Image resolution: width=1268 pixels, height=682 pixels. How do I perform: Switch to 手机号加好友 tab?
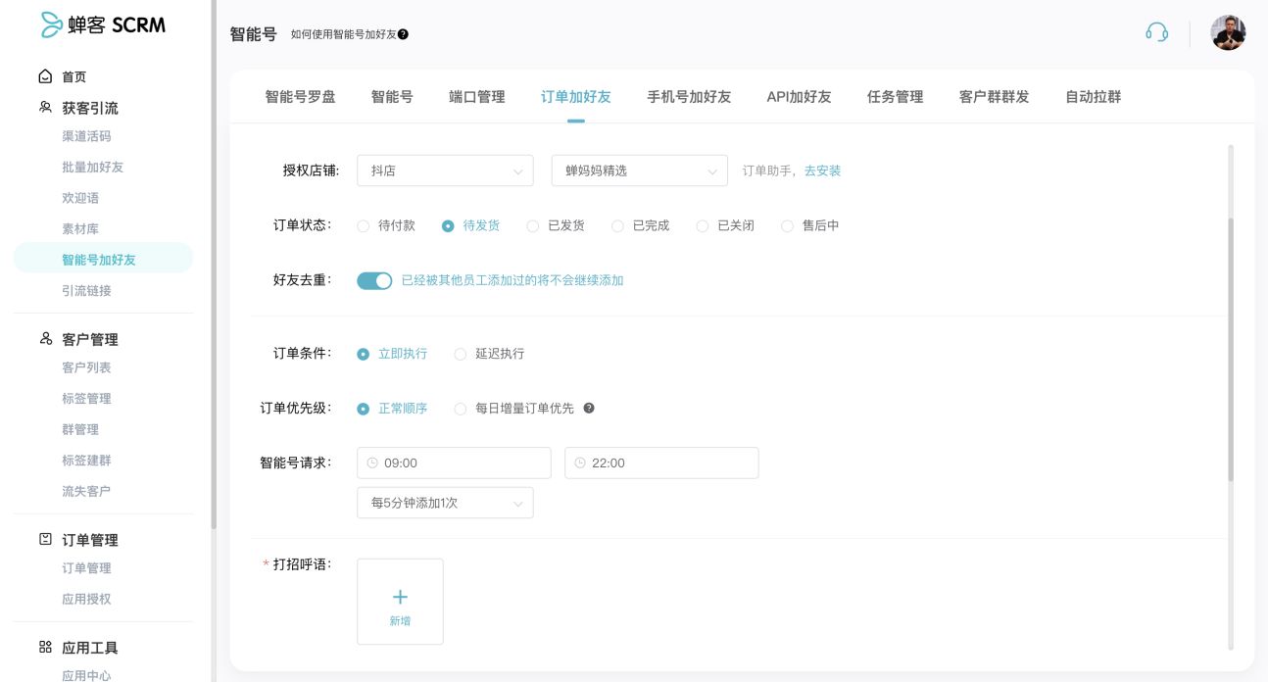tap(689, 97)
